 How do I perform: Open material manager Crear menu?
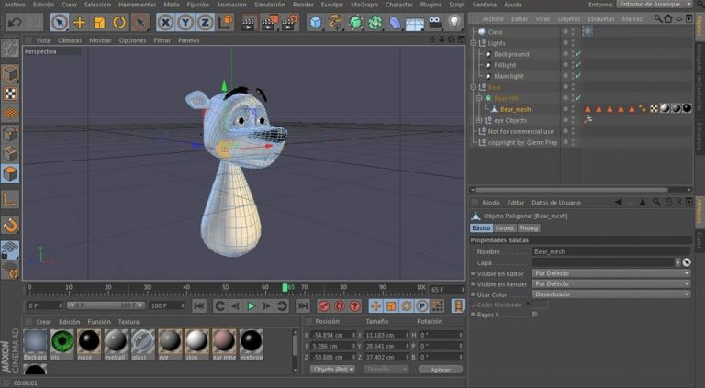click(x=44, y=322)
